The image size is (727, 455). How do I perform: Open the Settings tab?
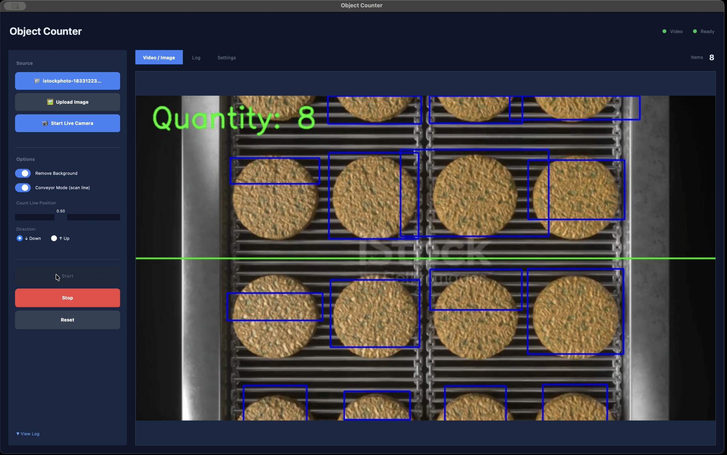tap(227, 58)
